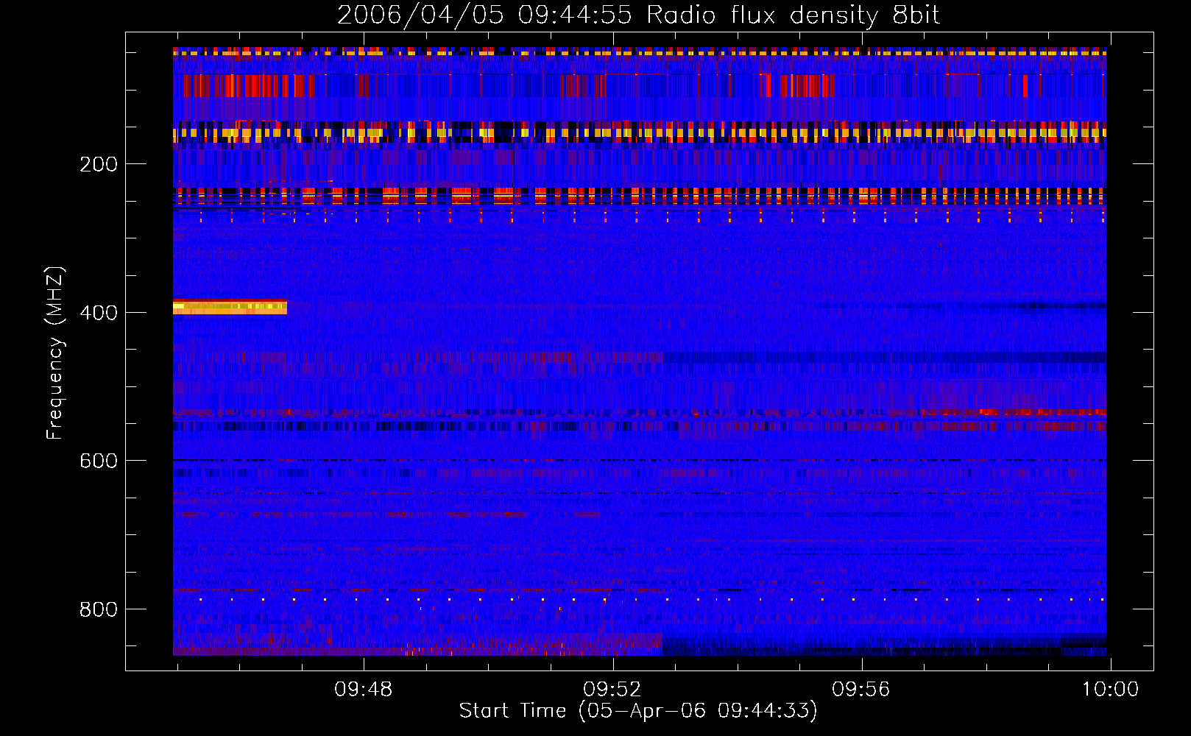Click the 10:00 time tick label

pos(1110,690)
